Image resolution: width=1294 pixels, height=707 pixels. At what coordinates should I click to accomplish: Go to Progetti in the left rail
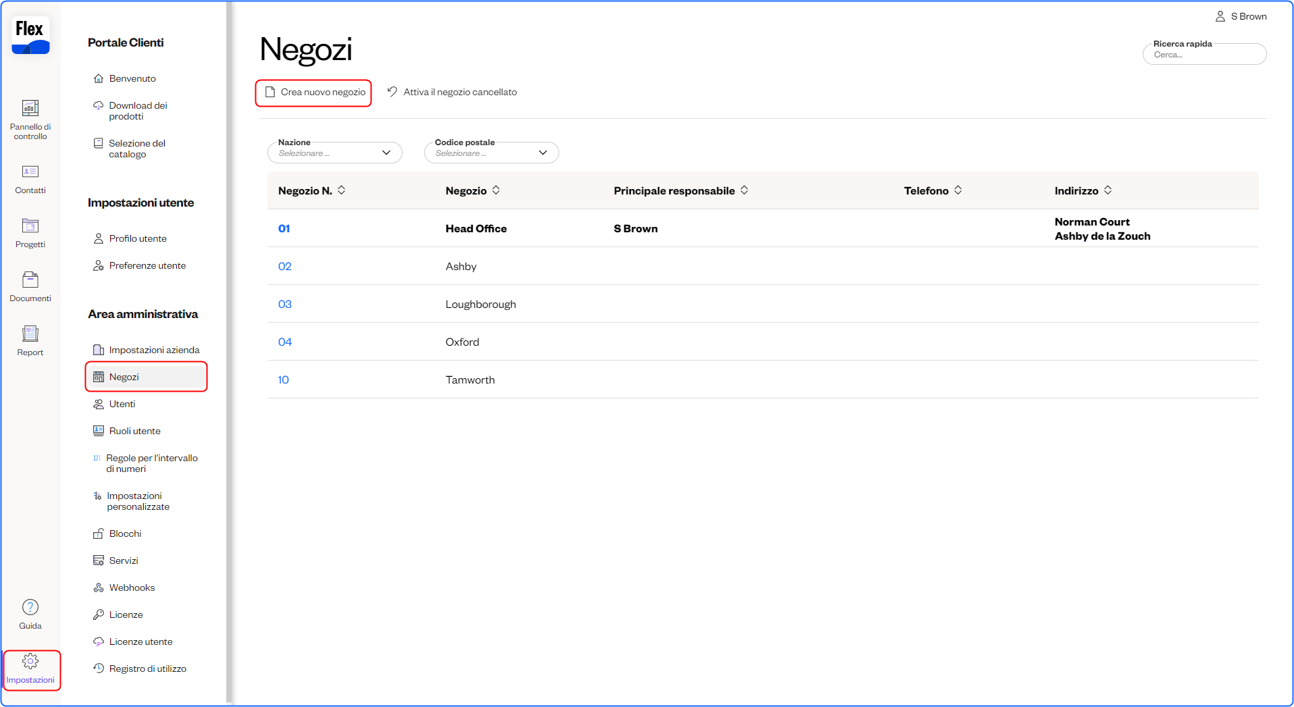[30, 226]
